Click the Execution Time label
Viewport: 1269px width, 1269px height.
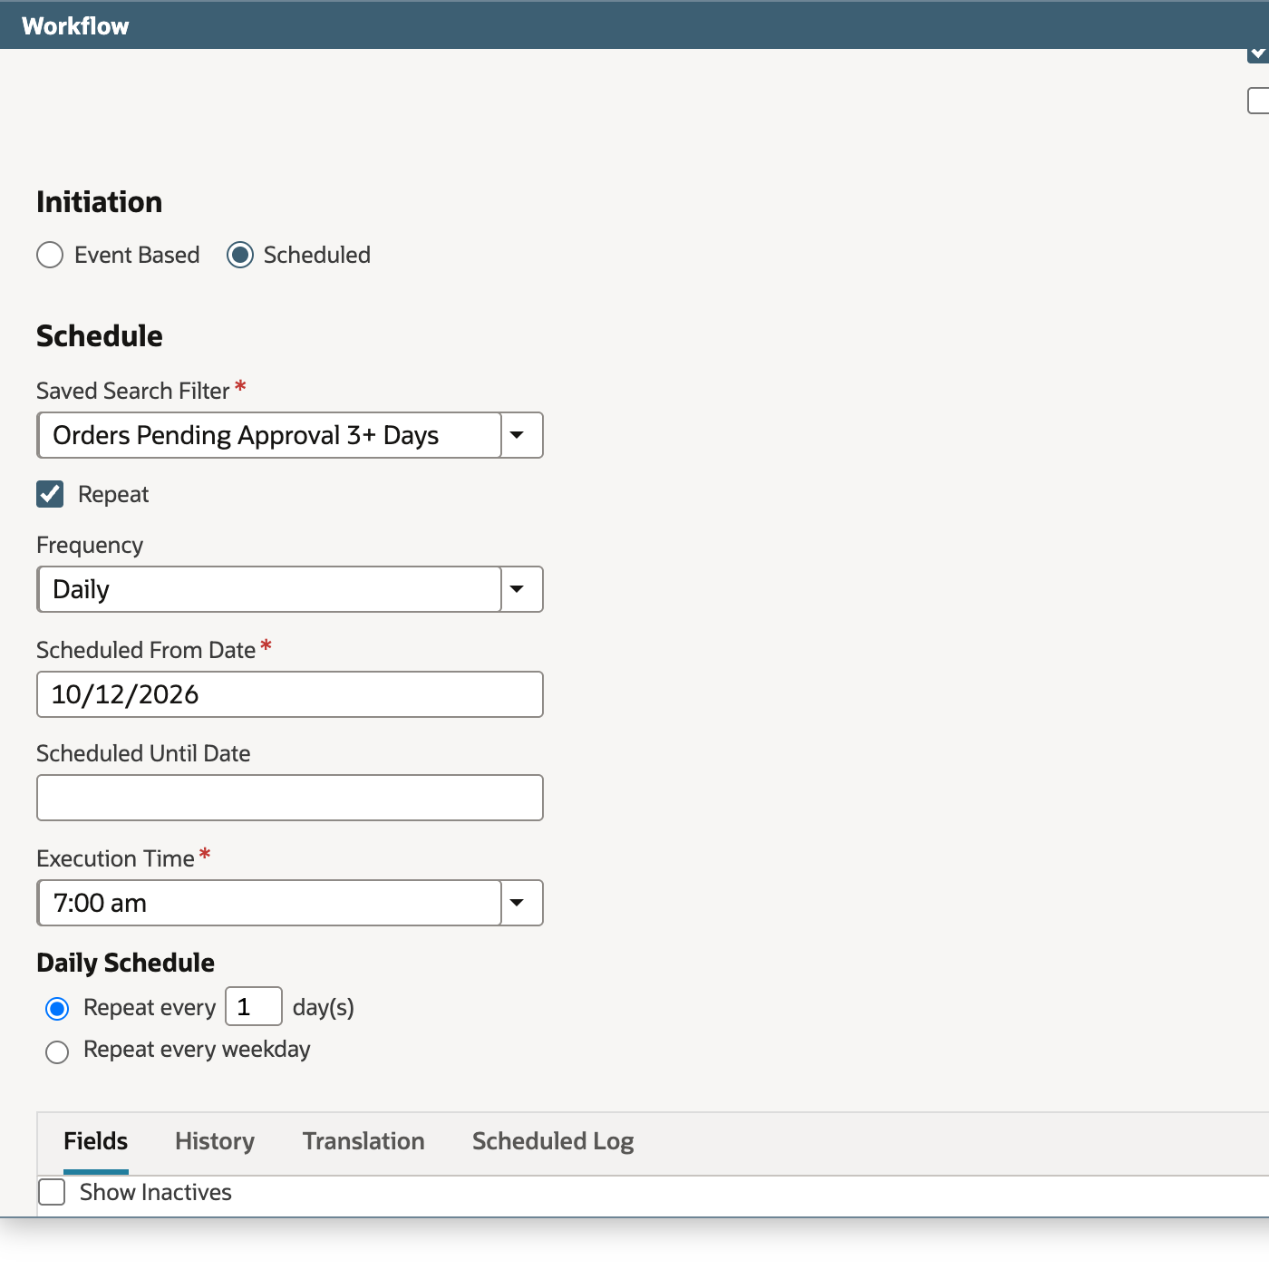tap(115, 858)
